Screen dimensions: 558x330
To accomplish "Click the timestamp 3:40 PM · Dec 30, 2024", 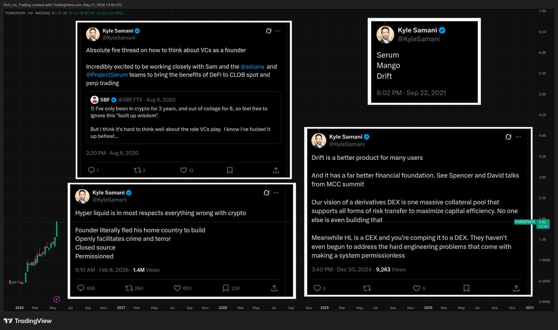I will [x=341, y=269].
